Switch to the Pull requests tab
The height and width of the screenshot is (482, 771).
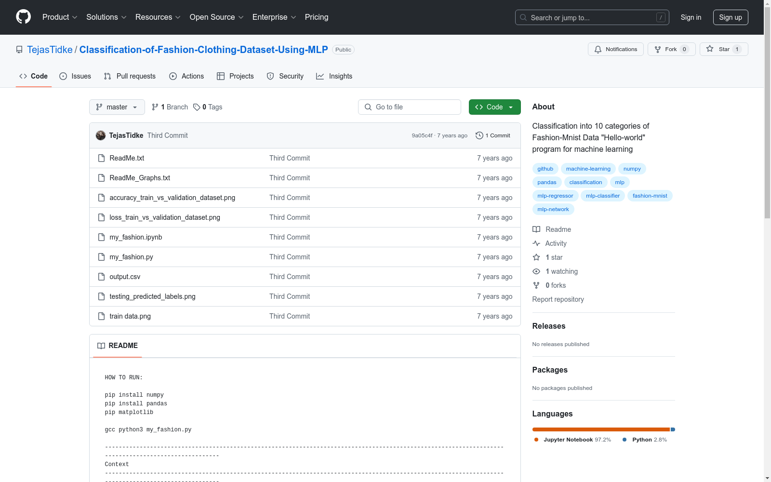(130, 76)
